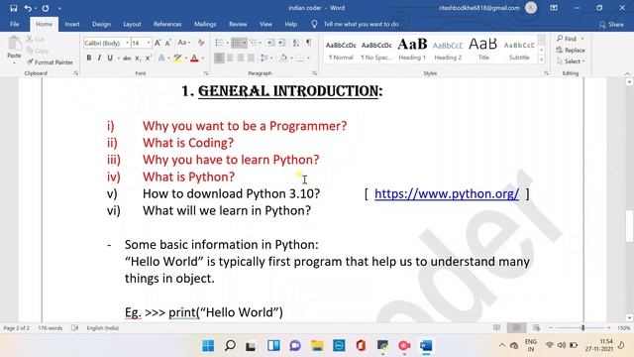
Task: Adjust the zoom slider handle
Action: point(582,328)
